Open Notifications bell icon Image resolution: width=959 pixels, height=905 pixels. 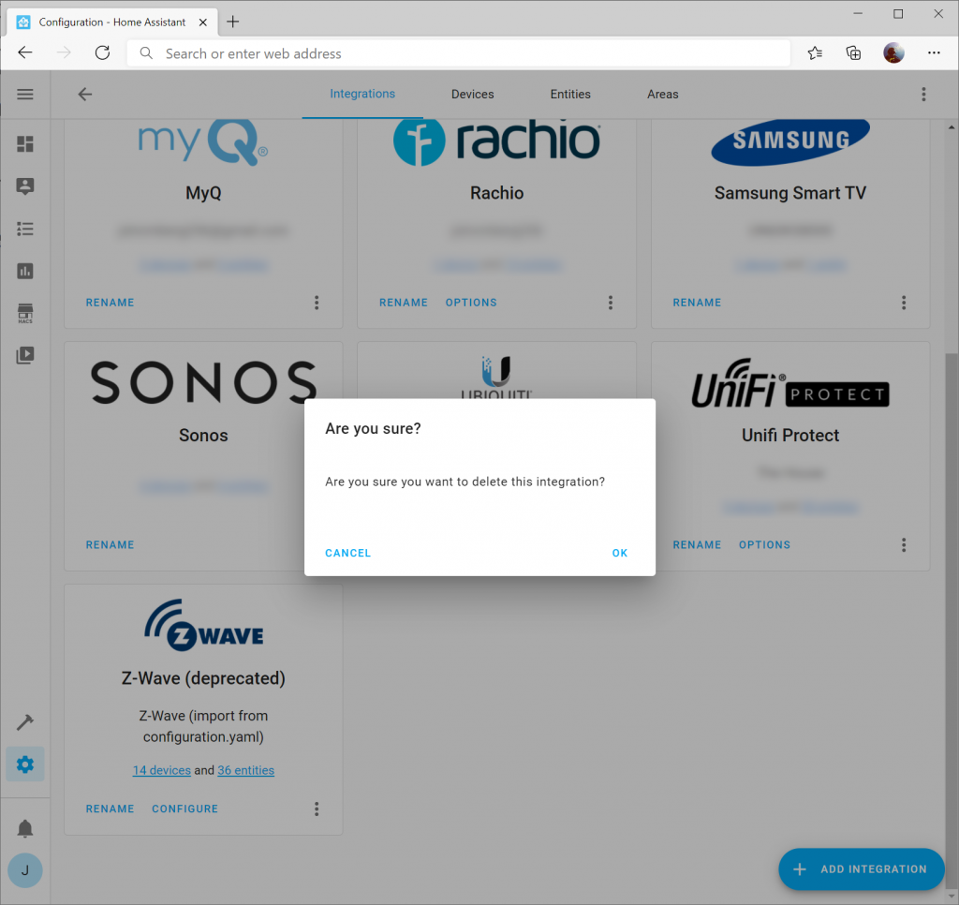tap(25, 828)
